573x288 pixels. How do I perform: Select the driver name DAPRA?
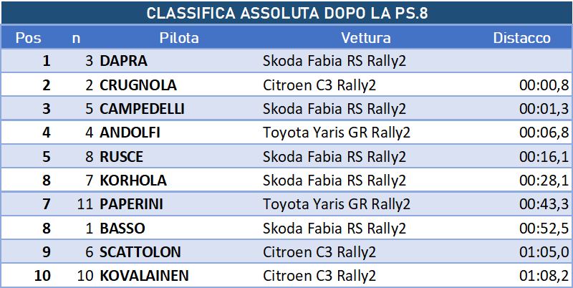(x=123, y=62)
